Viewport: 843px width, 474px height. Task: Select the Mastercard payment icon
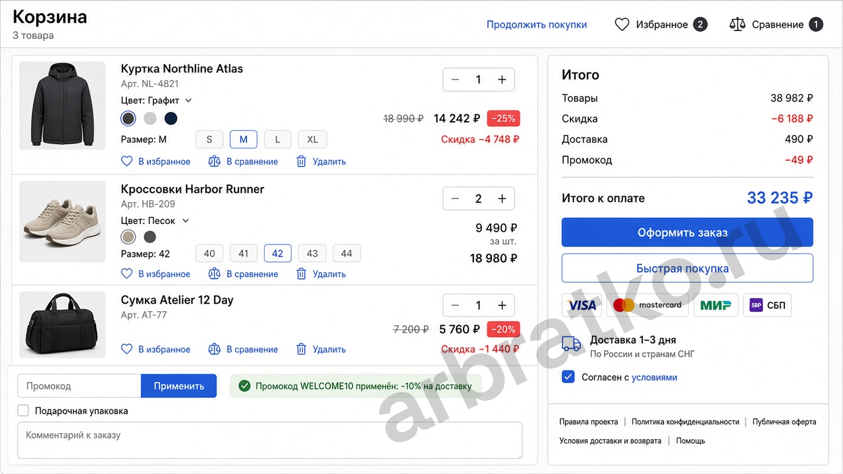pos(648,305)
